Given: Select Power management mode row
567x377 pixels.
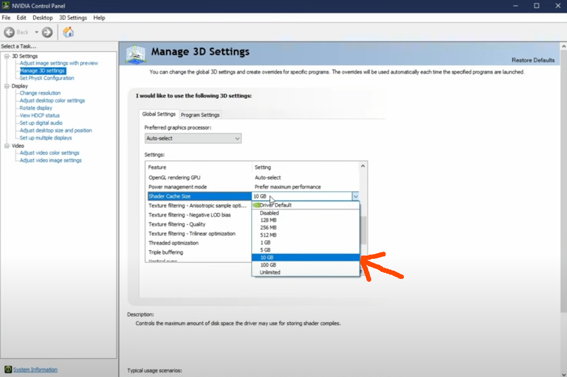Looking at the screenshot, I should [x=252, y=187].
